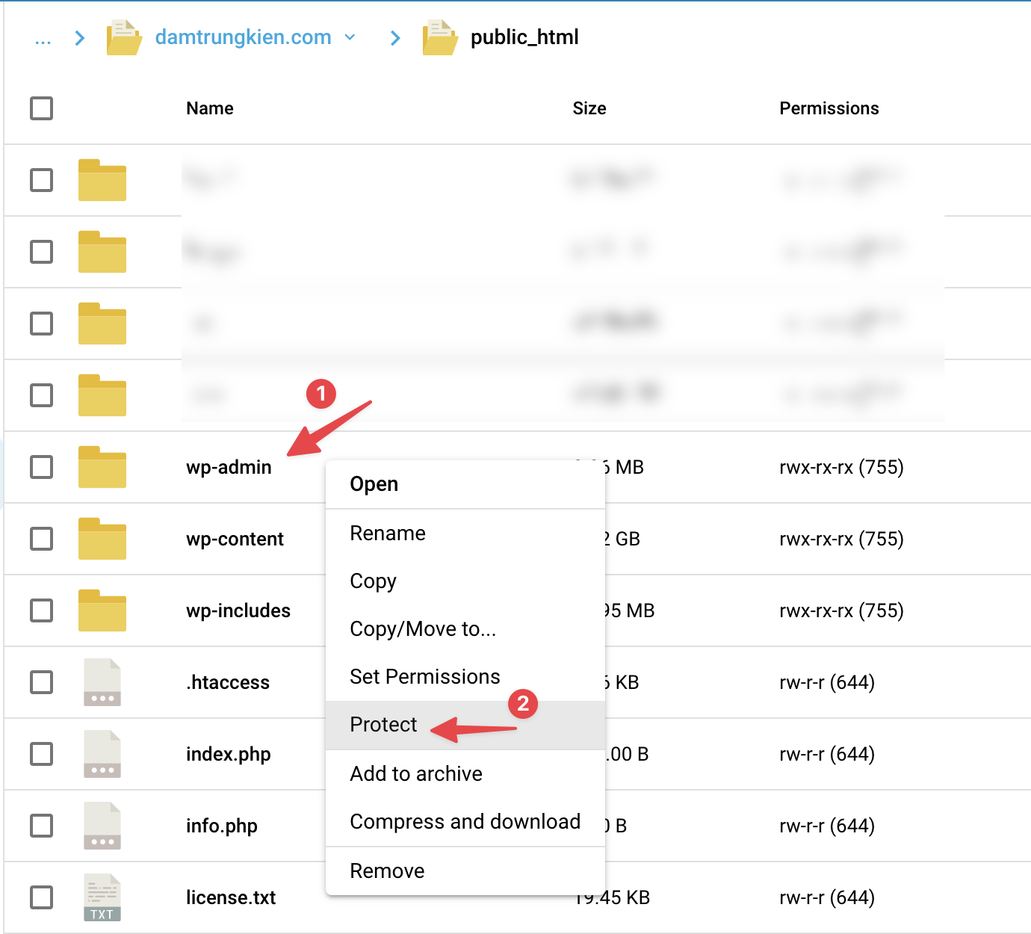Image resolution: width=1031 pixels, height=934 pixels.
Task: Click the info.php file name
Action: tap(222, 826)
